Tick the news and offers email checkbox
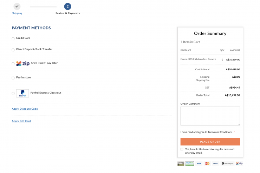The height and width of the screenshot is (173, 260). point(182,149)
